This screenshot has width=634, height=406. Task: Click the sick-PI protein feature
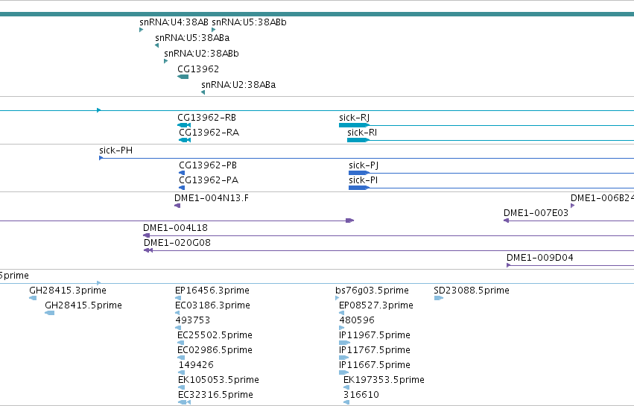(x=491, y=188)
